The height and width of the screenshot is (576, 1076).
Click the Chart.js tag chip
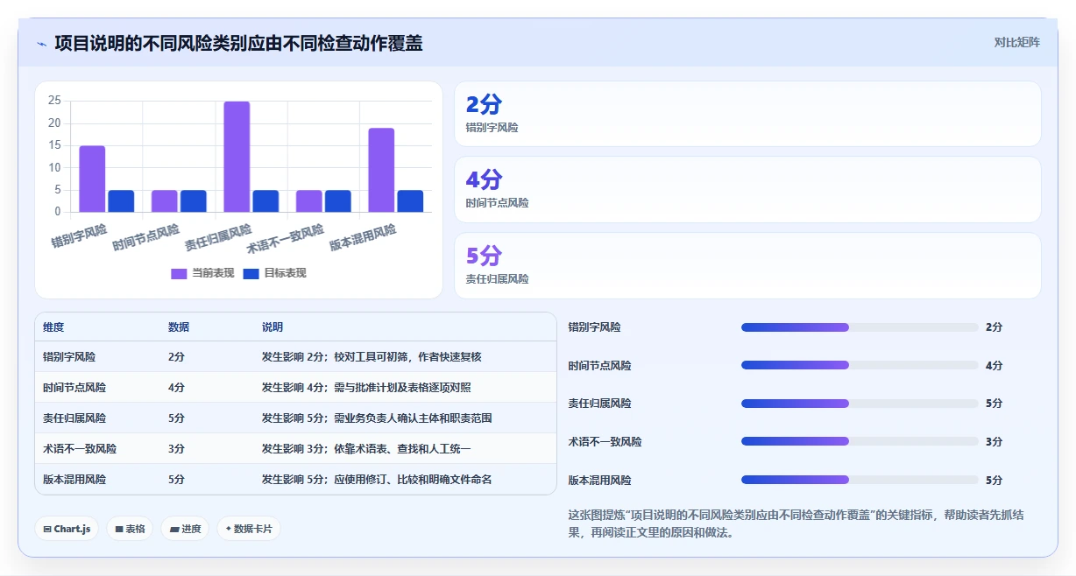pyautogui.click(x=67, y=529)
